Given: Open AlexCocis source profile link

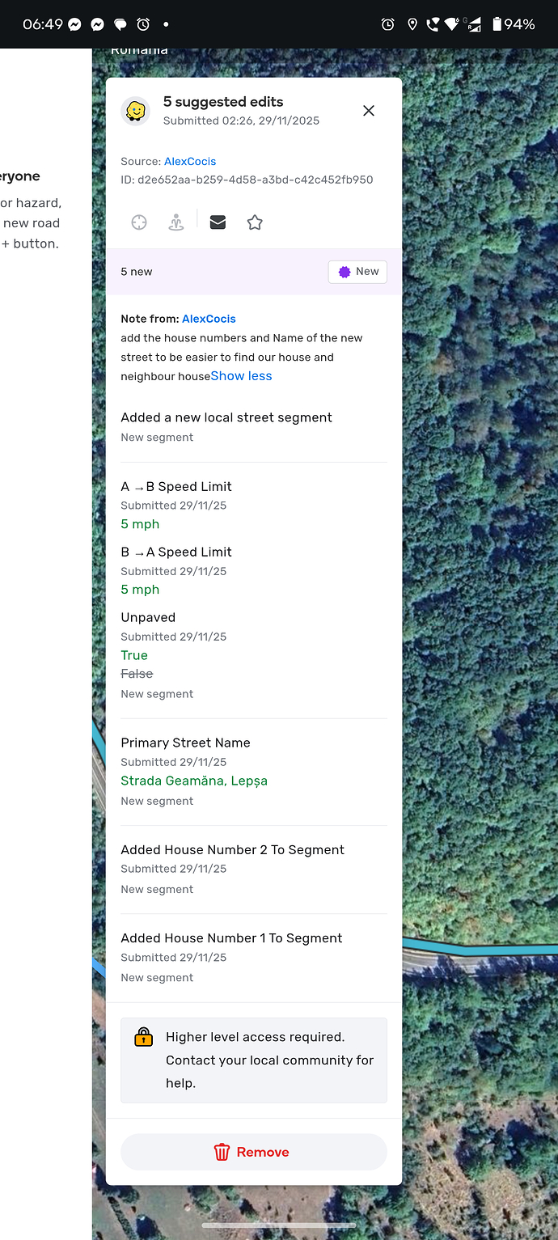Looking at the screenshot, I should click(x=190, y=162).
